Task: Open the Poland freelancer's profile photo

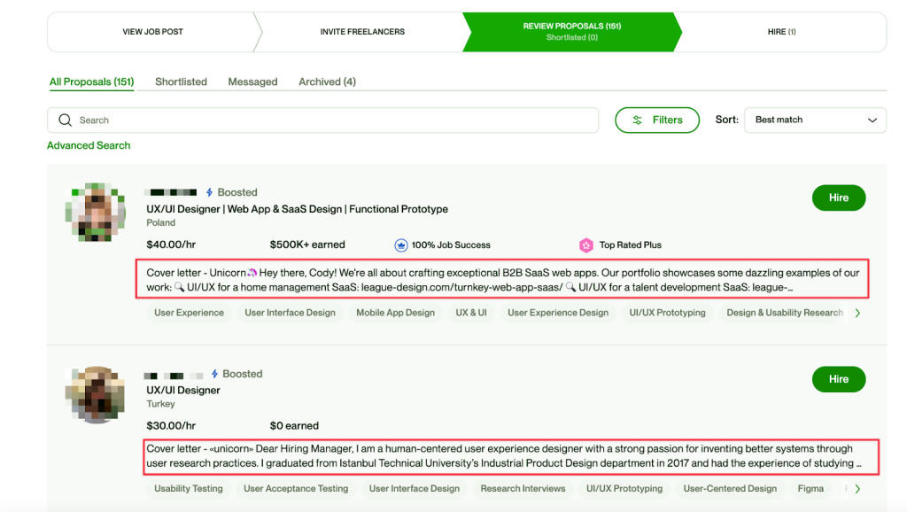Action: (x=94, y=213)
